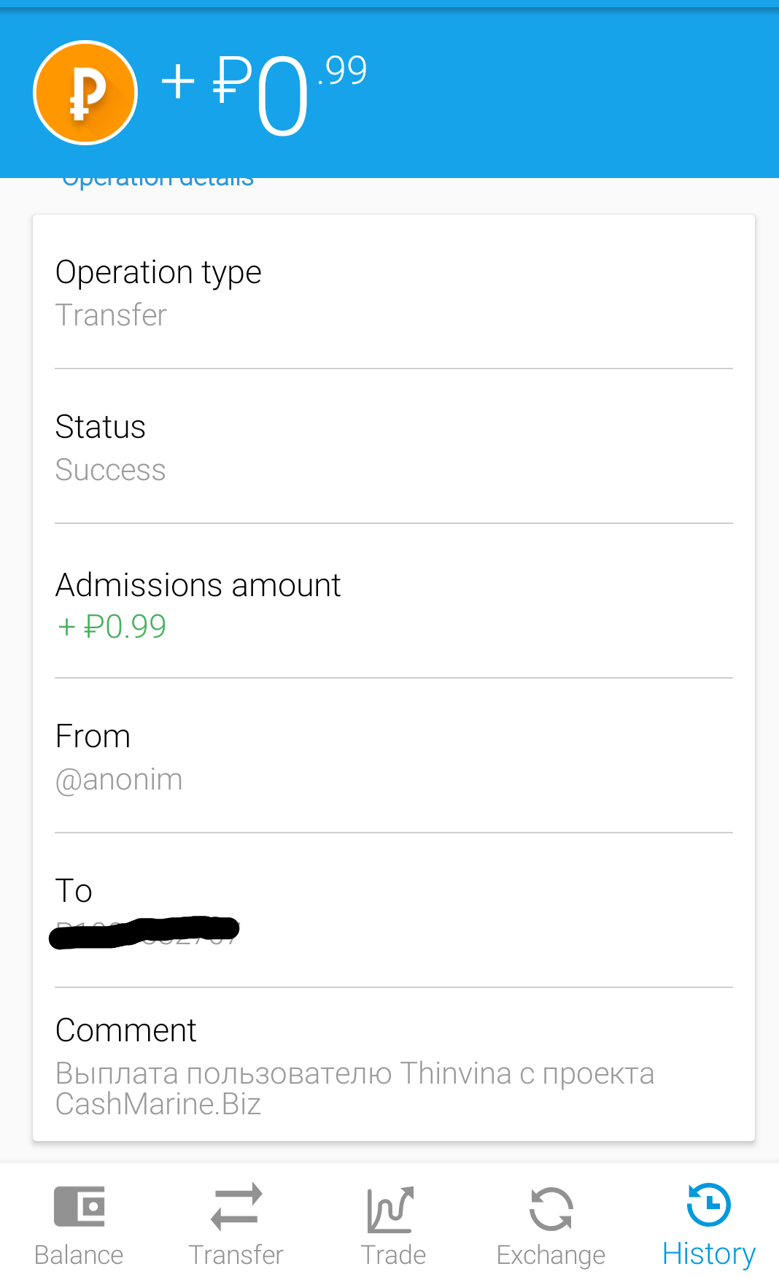Select the Exchange tab label
The width and height of the screenshot is (779, 1277).
[x=551, y=1255]
